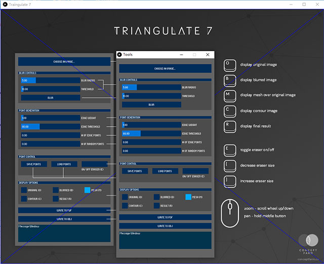
Task: Click the 'display original image' text
Action: 258,64
